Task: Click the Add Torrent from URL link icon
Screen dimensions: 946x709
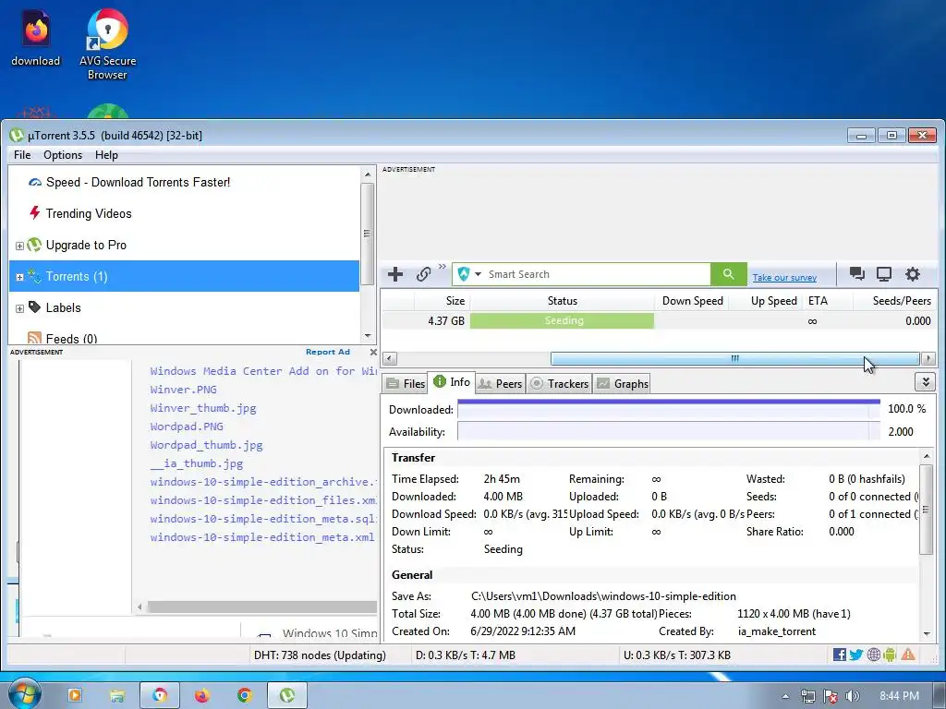Action: 423,274
